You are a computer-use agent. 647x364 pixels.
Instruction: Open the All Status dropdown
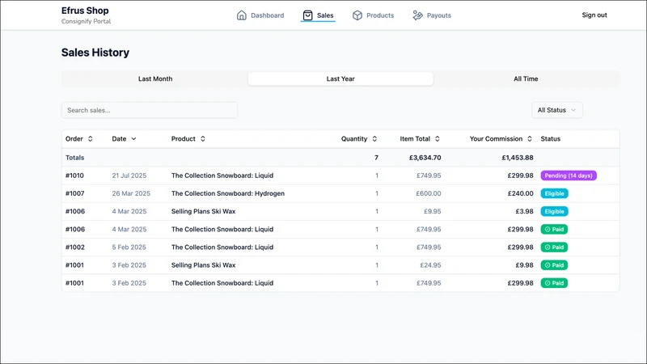557,110
